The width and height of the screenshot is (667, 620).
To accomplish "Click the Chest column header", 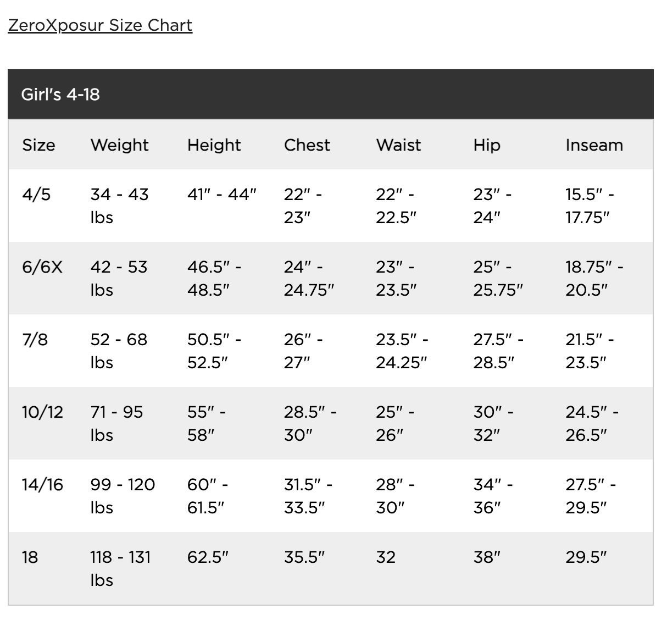I will click(307, 145).
